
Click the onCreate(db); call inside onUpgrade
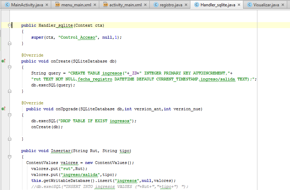coord(47,127)
